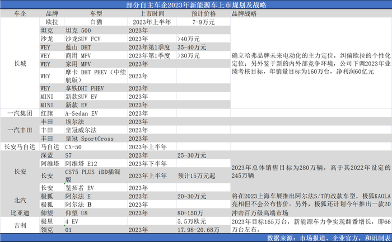Select the '预计价格' column header
Screen dimensions: 392x242
[x=203, y=13]
